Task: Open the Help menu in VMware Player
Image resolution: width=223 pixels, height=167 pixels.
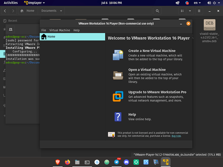Action: click(76, 30)
